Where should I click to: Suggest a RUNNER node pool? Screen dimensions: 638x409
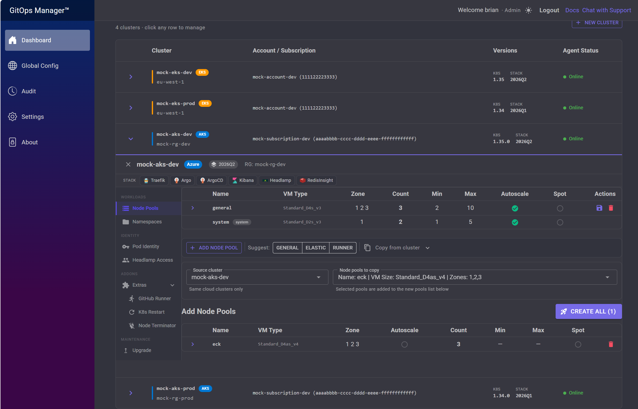point(342,248)
